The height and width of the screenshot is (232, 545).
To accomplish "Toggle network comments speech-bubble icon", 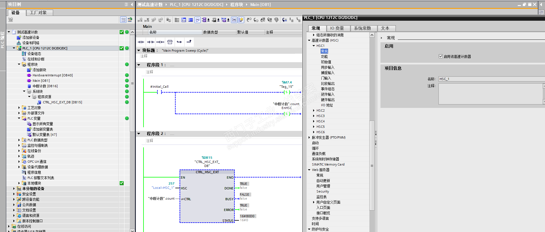I will [x=197, y=20].
